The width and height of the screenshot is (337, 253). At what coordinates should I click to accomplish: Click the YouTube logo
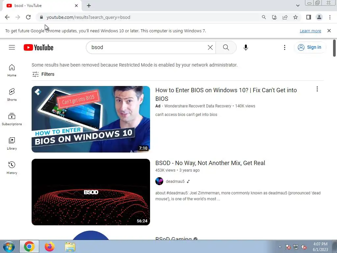[39, 47]
